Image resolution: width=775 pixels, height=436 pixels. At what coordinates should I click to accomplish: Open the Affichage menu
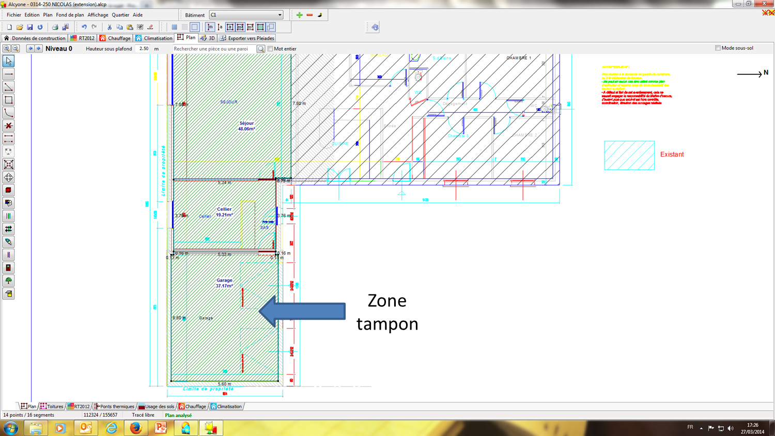pyautogui.click(x=98, y=15)
